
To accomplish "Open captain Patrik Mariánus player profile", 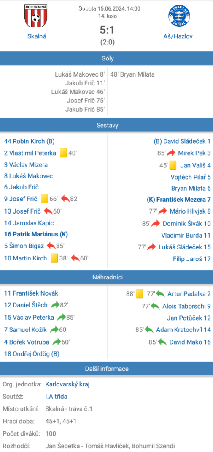I will coord(36,234).
